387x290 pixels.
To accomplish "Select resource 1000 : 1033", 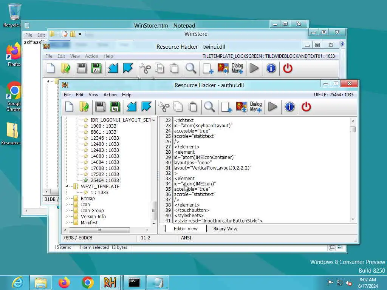I will pyautogui.click(x=104, y=126).
